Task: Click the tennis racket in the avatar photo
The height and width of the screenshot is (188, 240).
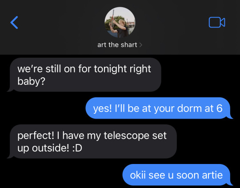Action: pos(113,18)
